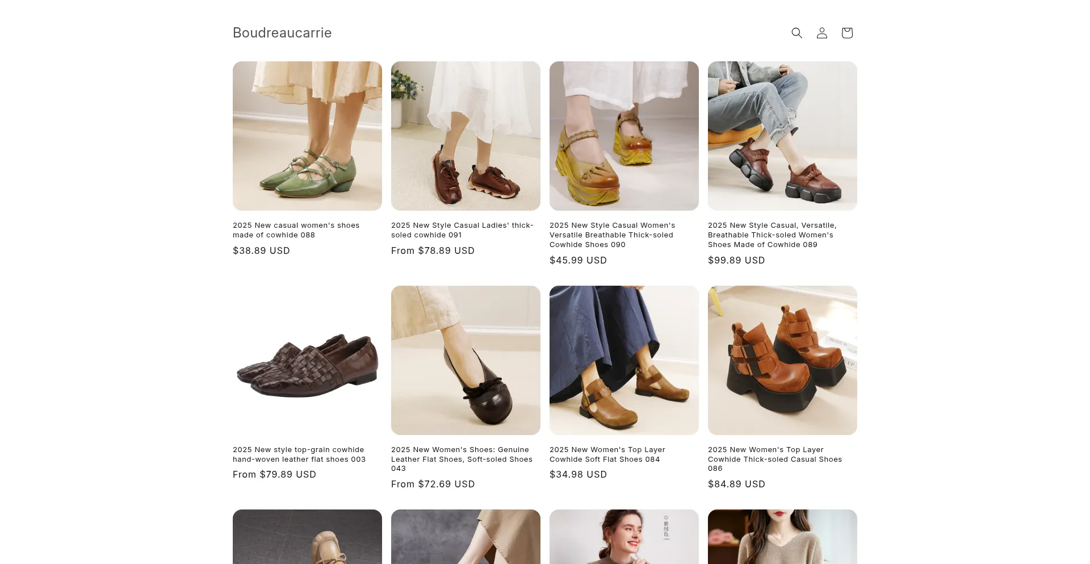Click the $99.89 USD price
Screen dimensions: 1090x564
click(x=736, y=260)
